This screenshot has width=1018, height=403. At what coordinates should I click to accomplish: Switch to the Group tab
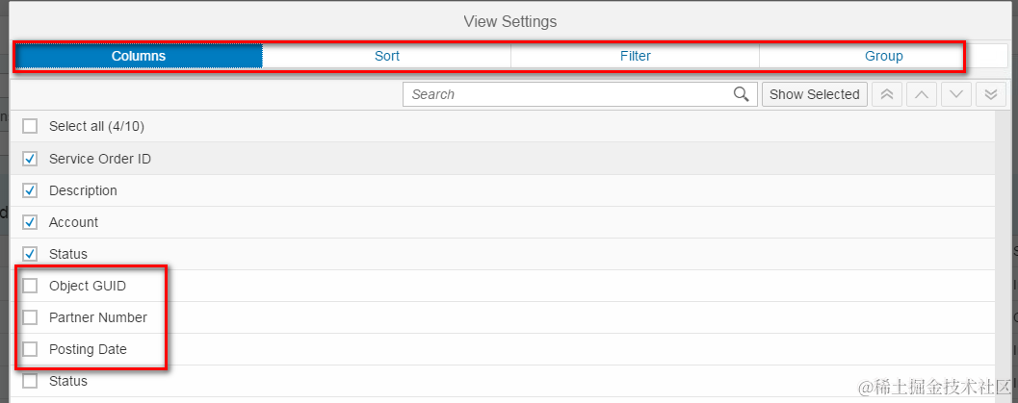coord(883,56)
